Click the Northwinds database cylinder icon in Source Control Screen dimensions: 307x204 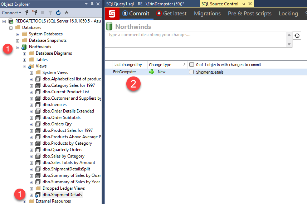109,26
